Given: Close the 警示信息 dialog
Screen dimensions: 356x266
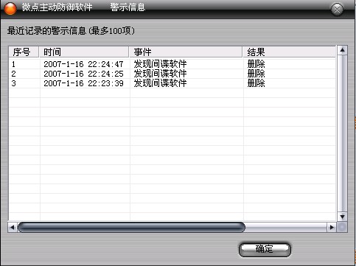Looking at the screenshot, I should (337, 10).
